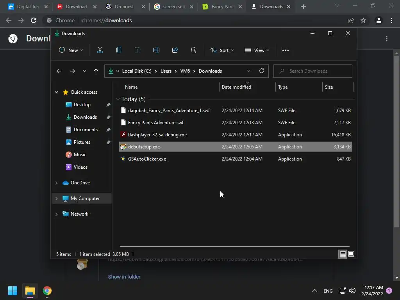Show hidden tray icons chevron
The height and width of the screenshot is (300, 400).
pos(315,291)
